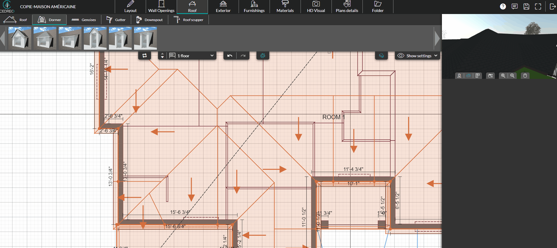Zoom out on the 3D preview
557x248 pixels.
pos(512,76)
